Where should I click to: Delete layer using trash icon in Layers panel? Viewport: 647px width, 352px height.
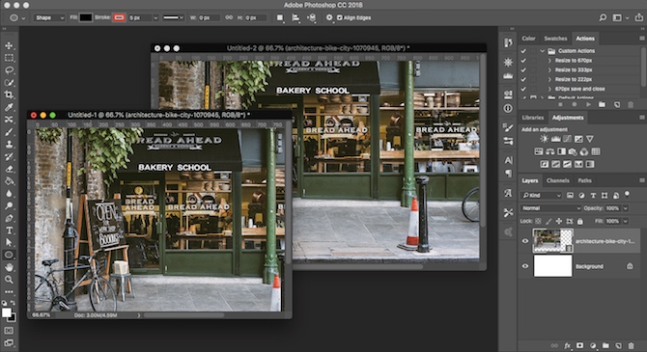pyautogui.click(x=631, y=345)
